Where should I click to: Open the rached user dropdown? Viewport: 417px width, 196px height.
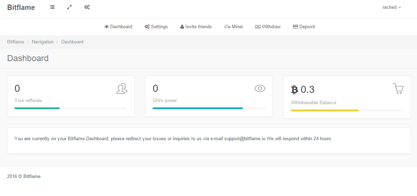[x=392, y=7]
